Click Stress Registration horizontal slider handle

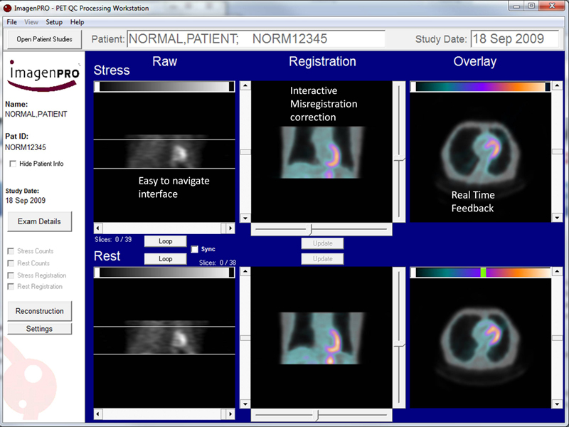tap(310, 229)
